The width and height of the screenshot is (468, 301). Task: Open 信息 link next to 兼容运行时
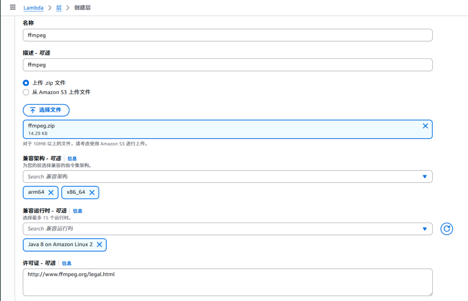pyautogui.click(x=77, y=211)
